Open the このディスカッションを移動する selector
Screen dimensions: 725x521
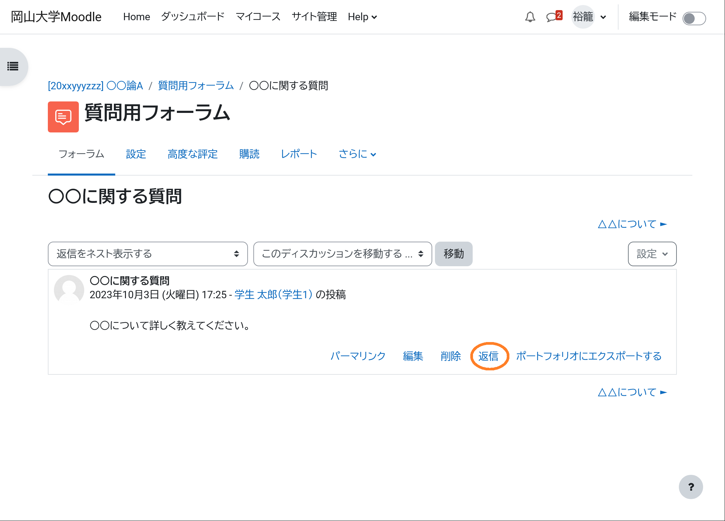coord(343,254)
